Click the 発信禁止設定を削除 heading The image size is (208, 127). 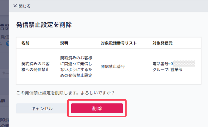tap(44, 25)
